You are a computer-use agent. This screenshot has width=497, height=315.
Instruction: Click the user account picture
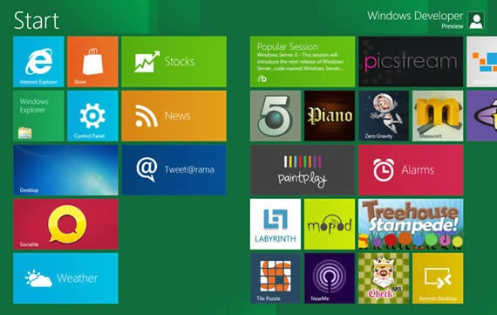tap(476, 20)
